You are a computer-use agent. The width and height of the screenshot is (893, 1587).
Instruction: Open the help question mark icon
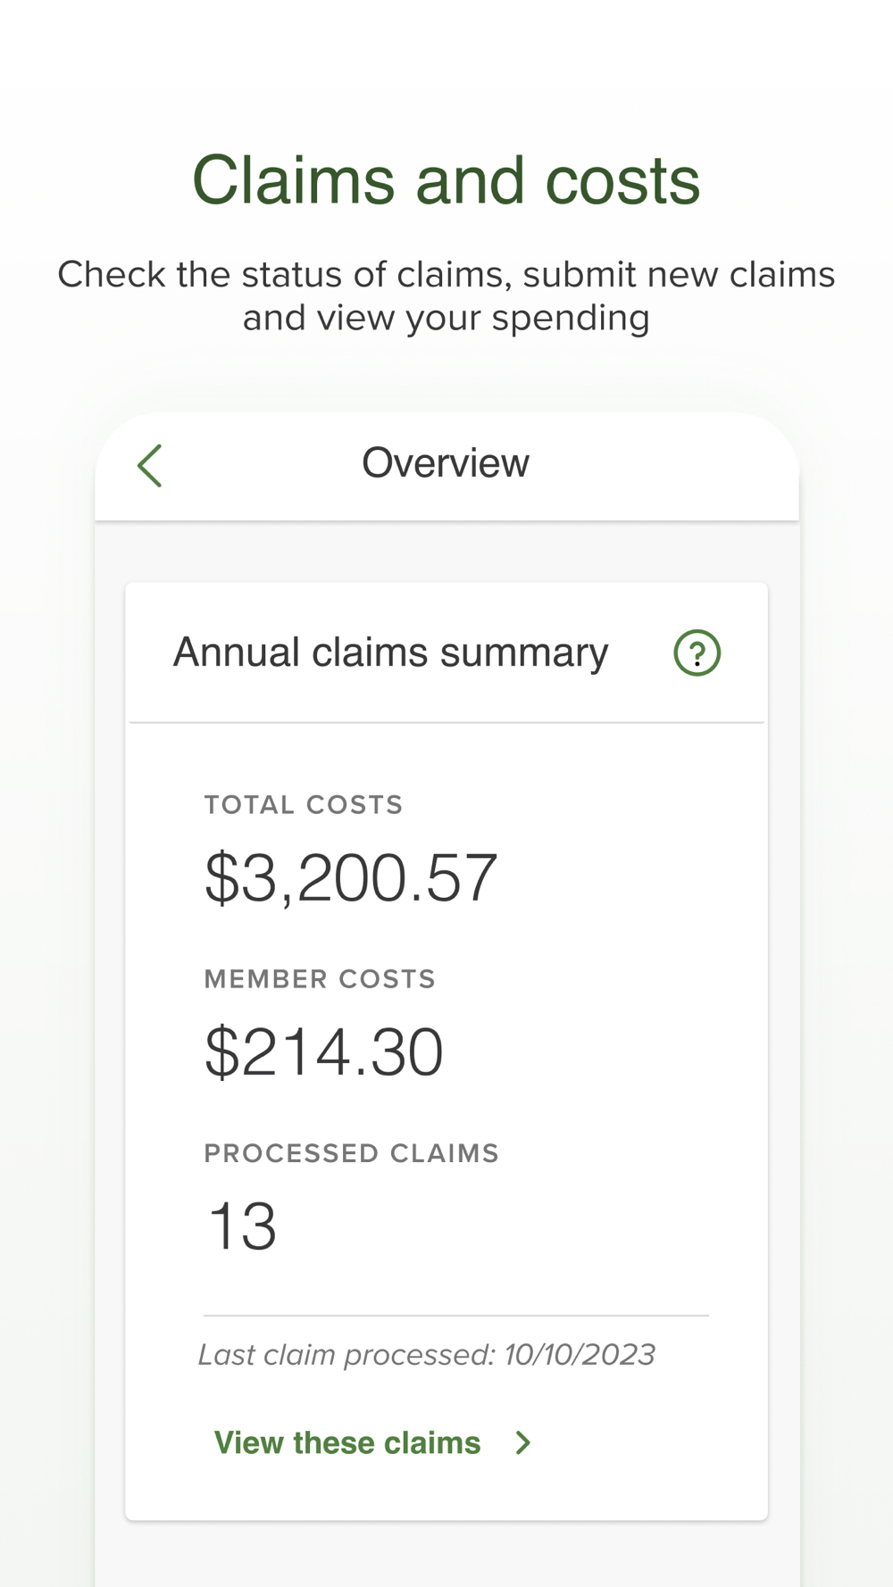click(697, 652)
